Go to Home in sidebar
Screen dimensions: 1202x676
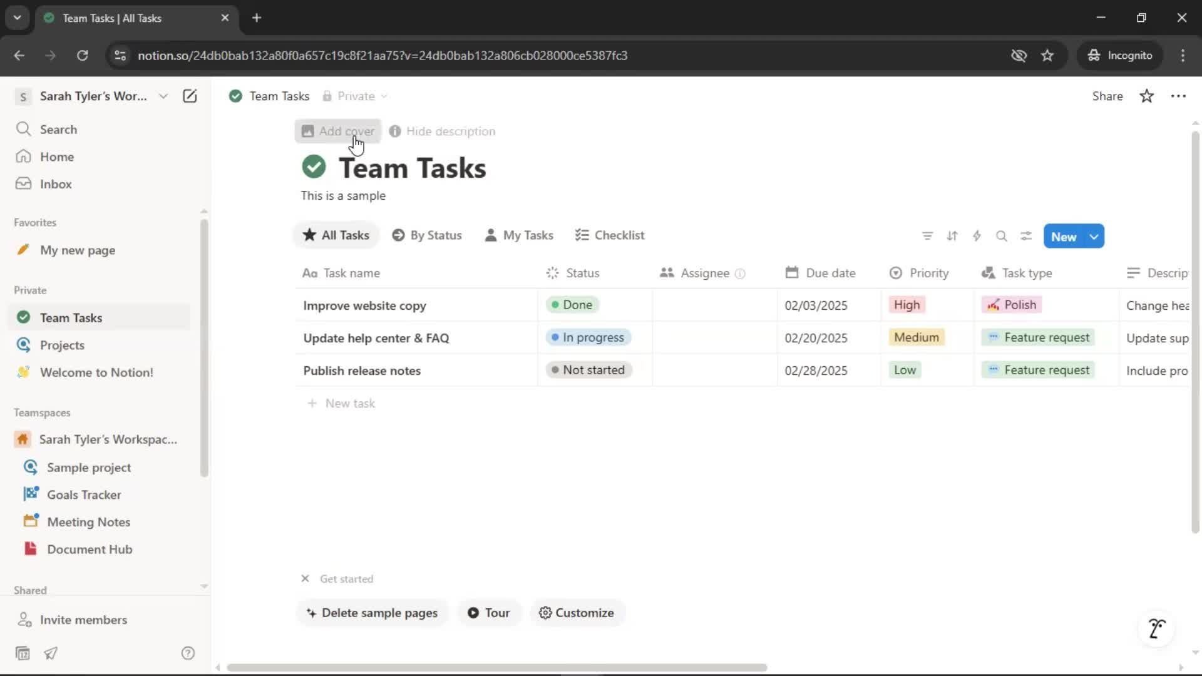pos(57,156)
